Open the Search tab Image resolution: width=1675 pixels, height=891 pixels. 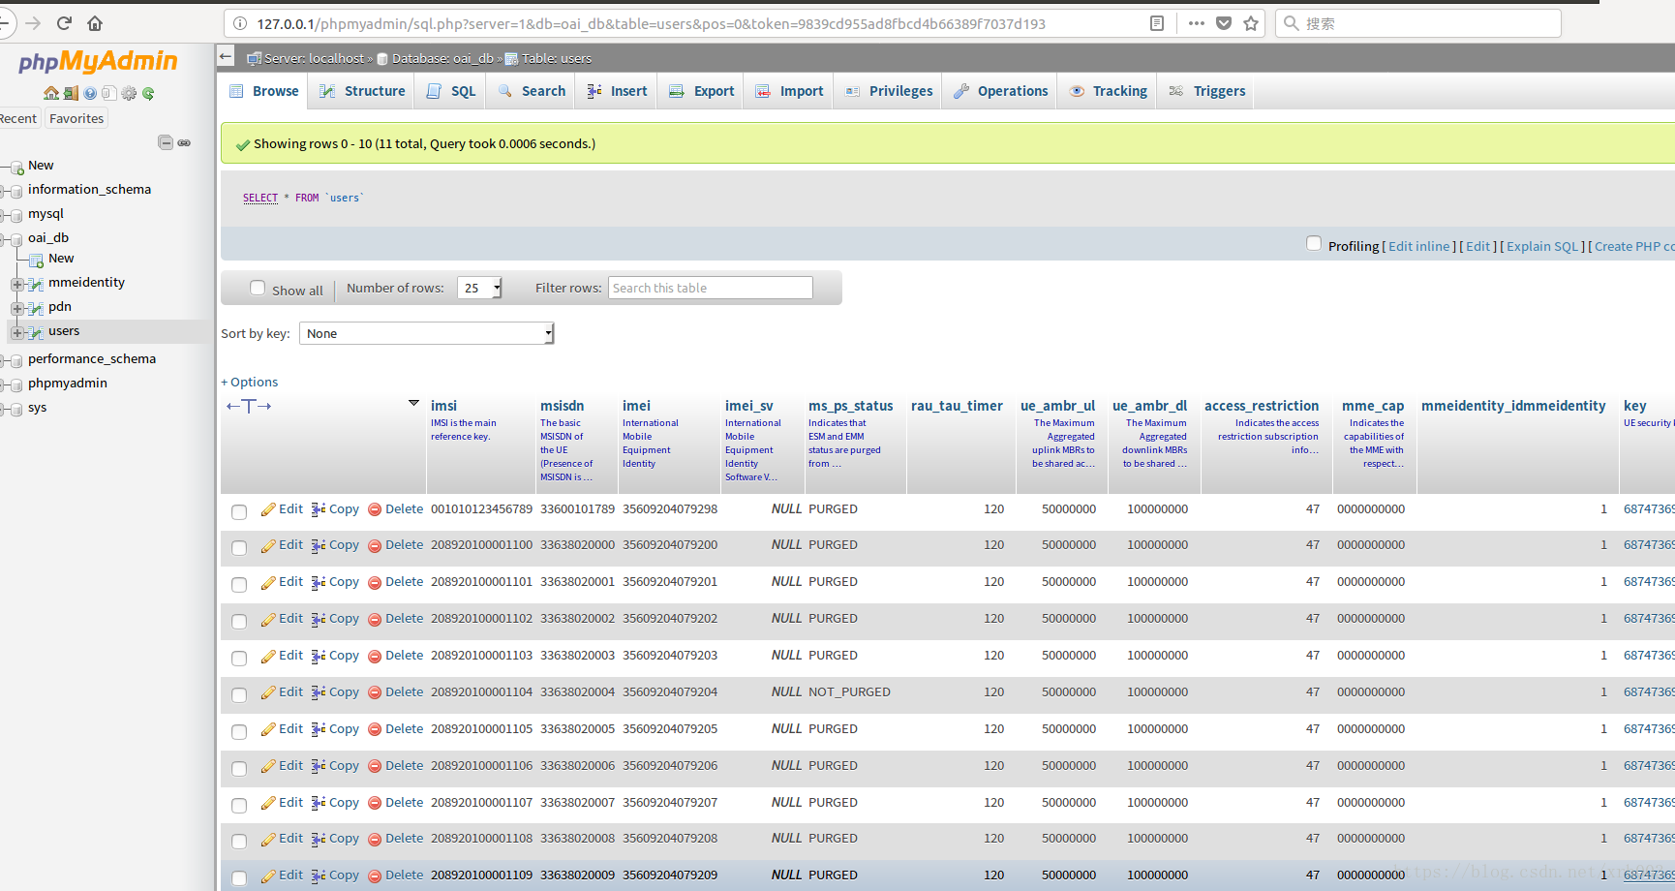[x=533, y=91]
